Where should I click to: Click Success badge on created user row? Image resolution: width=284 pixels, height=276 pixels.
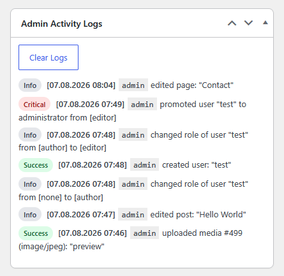(36, 165)
